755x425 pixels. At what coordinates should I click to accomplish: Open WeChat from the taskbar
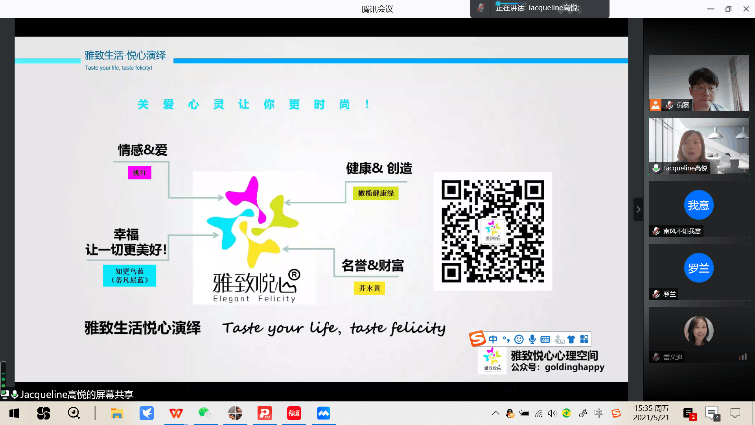tap(204, 413)
